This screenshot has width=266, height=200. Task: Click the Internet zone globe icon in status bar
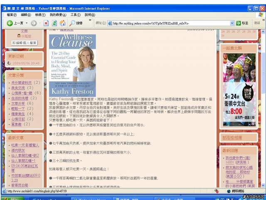(229, 191)
